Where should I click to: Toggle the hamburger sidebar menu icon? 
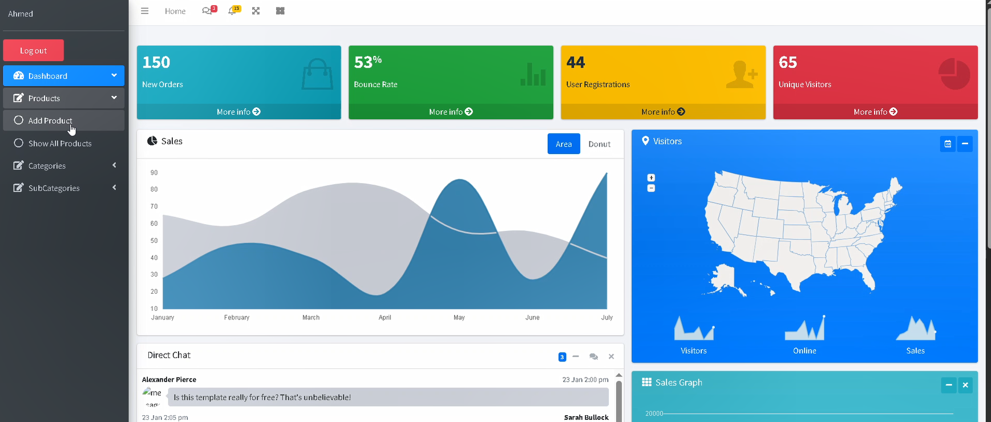tap(145, 11)
